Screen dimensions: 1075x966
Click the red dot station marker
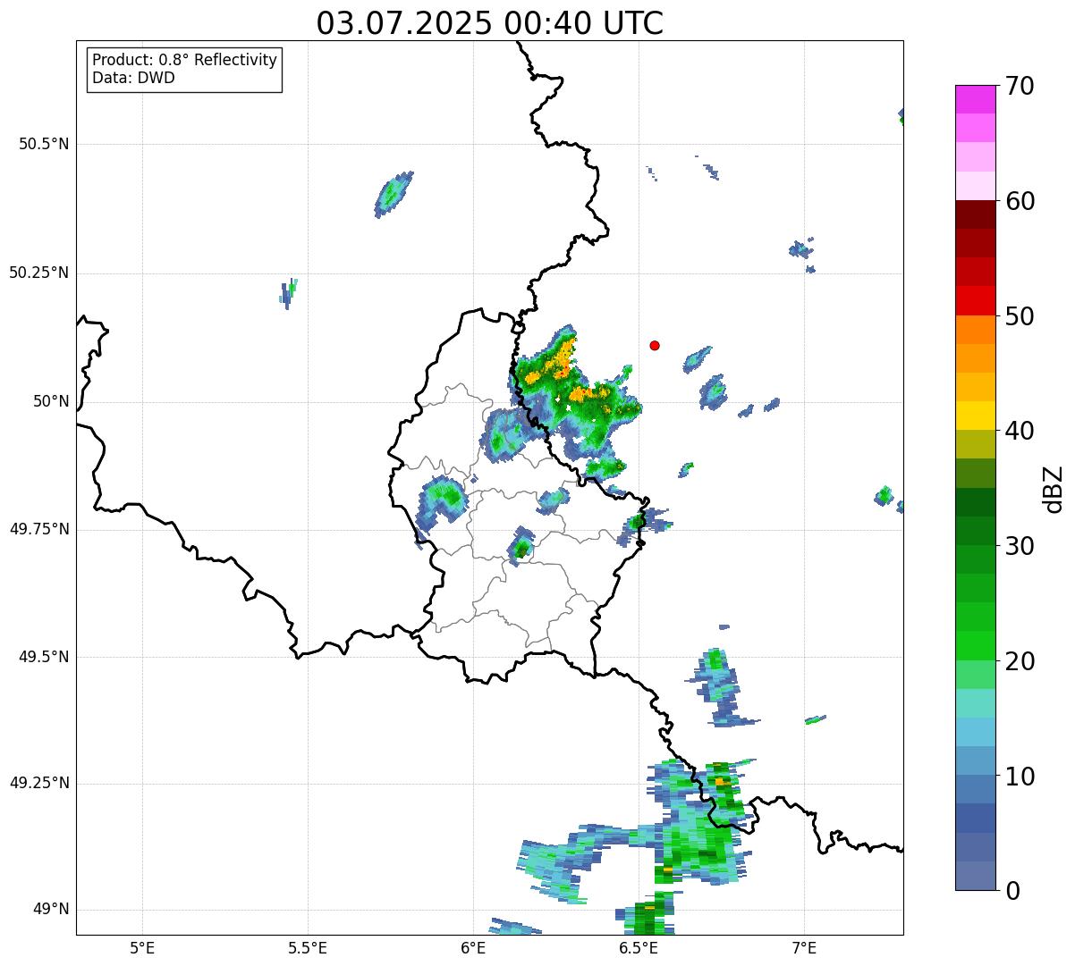point(655,345)
